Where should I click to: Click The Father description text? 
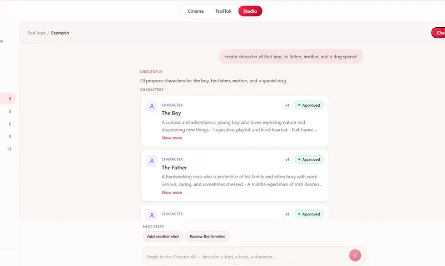point(242,180)
